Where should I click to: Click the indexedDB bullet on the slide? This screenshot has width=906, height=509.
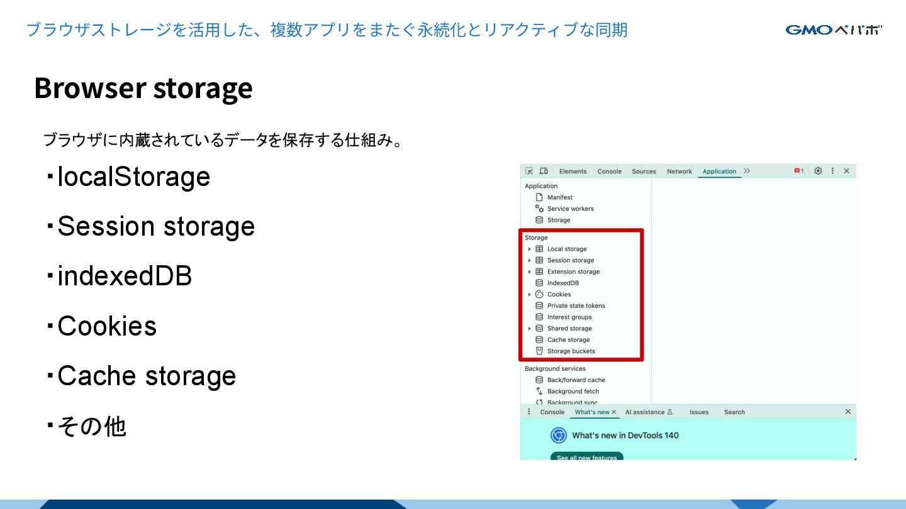click(x=118, y=276)
